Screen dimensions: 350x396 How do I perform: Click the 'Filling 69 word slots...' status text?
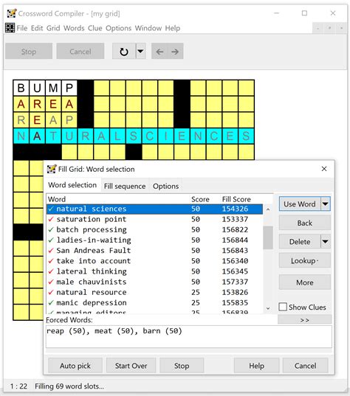pyautogui.click(x=69, y=386)
